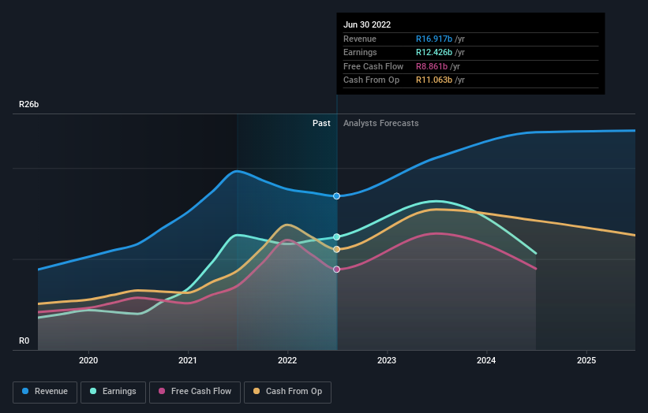Image resolution: width=648 pixels, height=413 pixels.
Task: Click the Jun 30 2022 tooltip date
Action: click(367, 24)
